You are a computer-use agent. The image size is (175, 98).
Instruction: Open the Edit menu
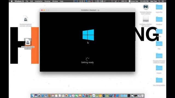click(x=31, y=1)
